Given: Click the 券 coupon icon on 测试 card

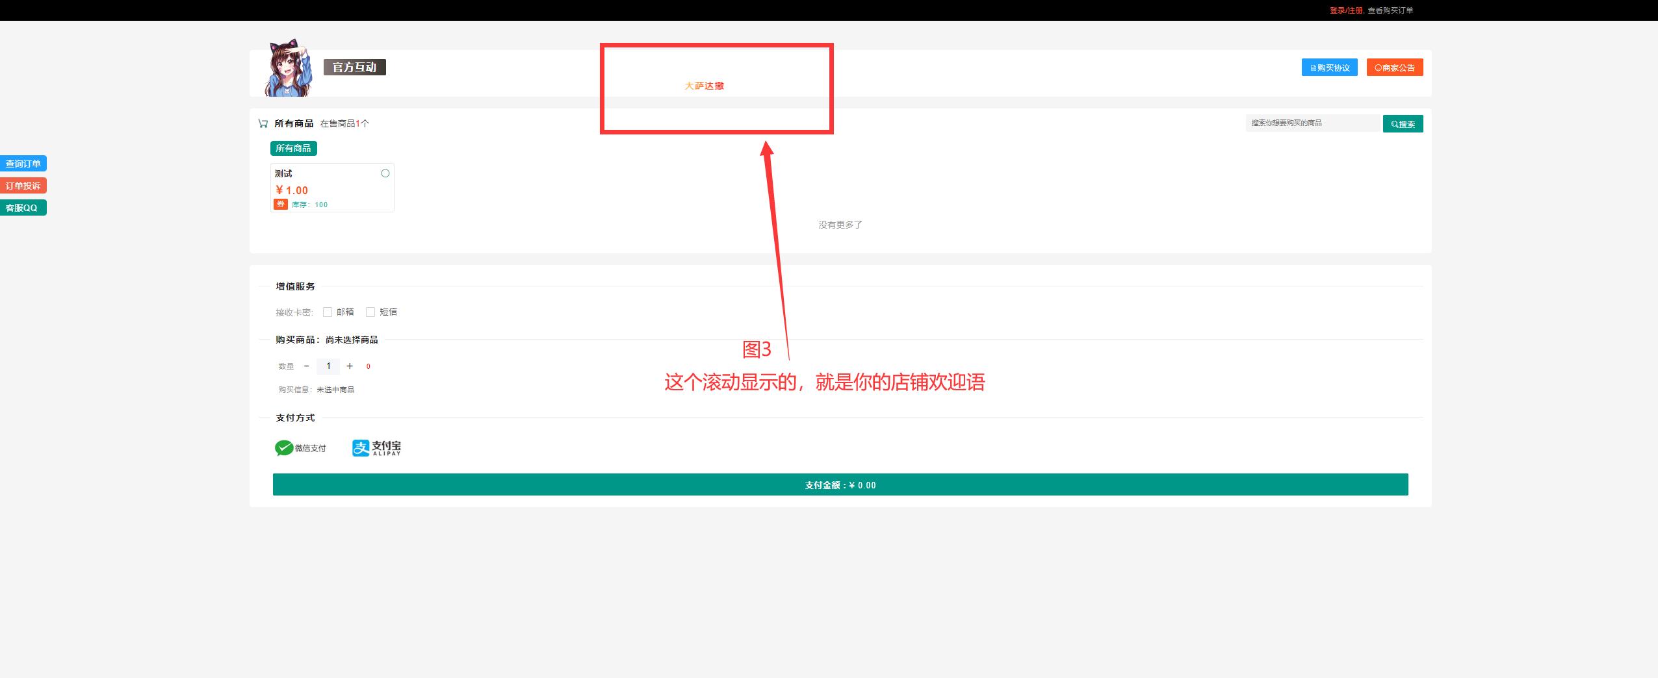Looking at the screenshot, I should coord(281,204).
